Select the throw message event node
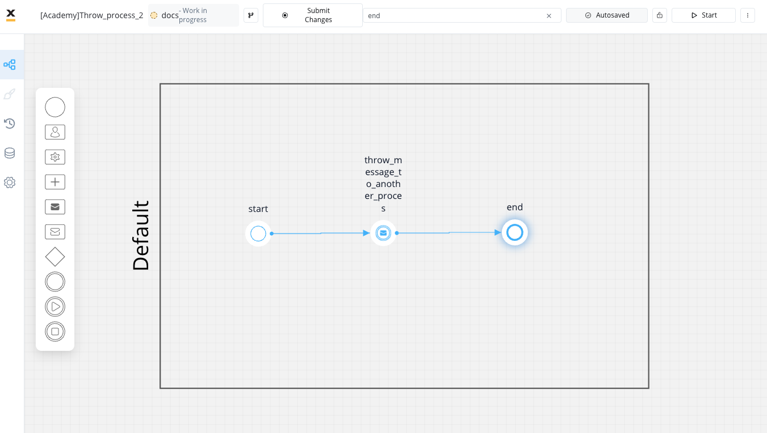Screen dimensions: 767x433 pos(383,233)
